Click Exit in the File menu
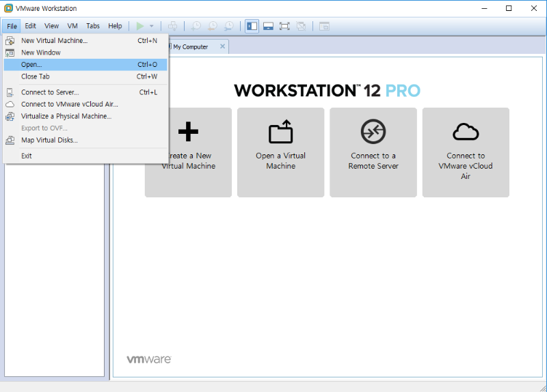547x392 pixels. click(x=27, y=156)
